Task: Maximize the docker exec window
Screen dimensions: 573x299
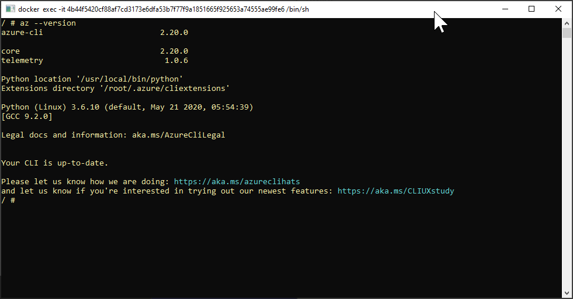Action: click(532, 9)
